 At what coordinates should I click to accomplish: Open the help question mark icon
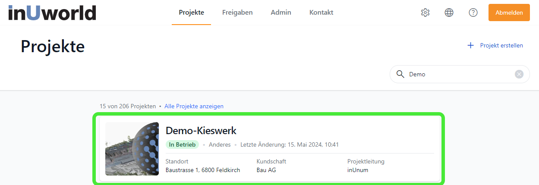(x=473, y=13)
